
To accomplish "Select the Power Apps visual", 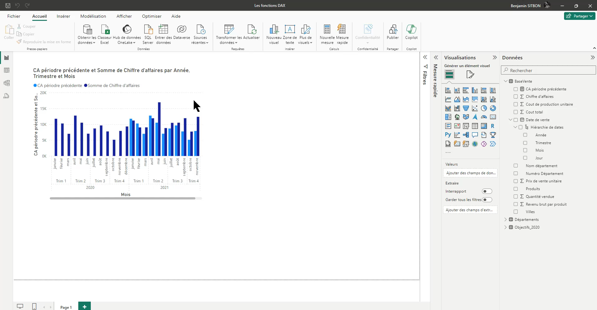I will (484, 144).
